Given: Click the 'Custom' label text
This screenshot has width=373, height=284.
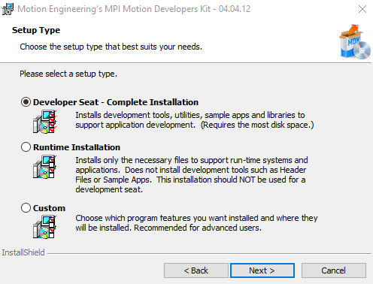Looking at the screenshot, I should 49,208.
